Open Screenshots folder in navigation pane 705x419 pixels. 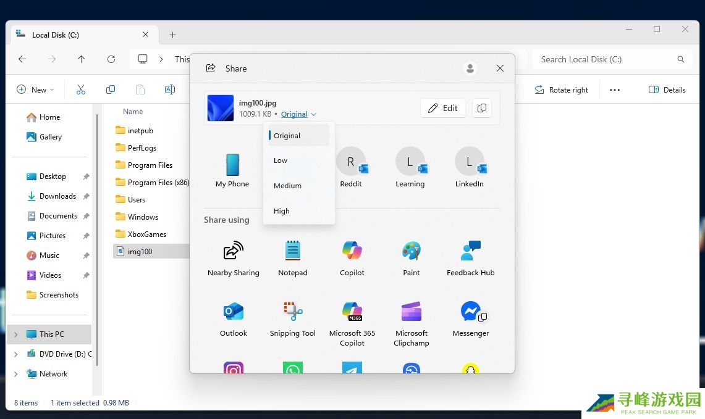52,295
